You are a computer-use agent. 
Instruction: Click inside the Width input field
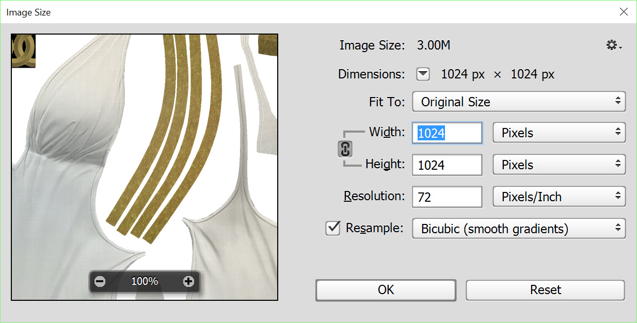447,133
